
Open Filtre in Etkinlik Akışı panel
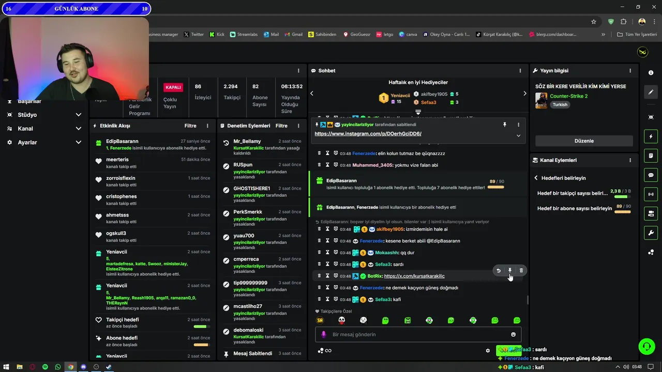[x=190, y=126]
